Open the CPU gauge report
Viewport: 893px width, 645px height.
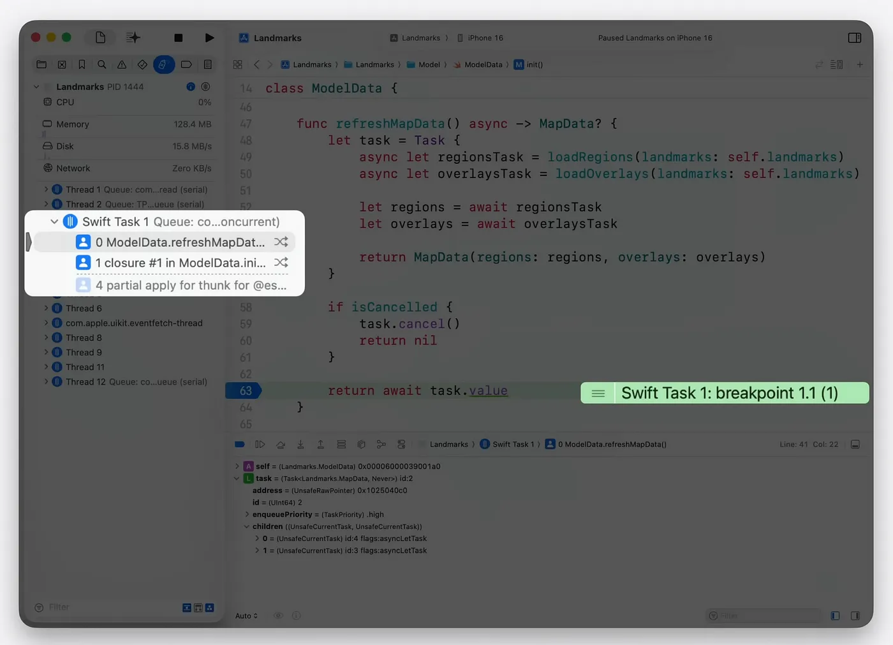click(x=127, y=102)
